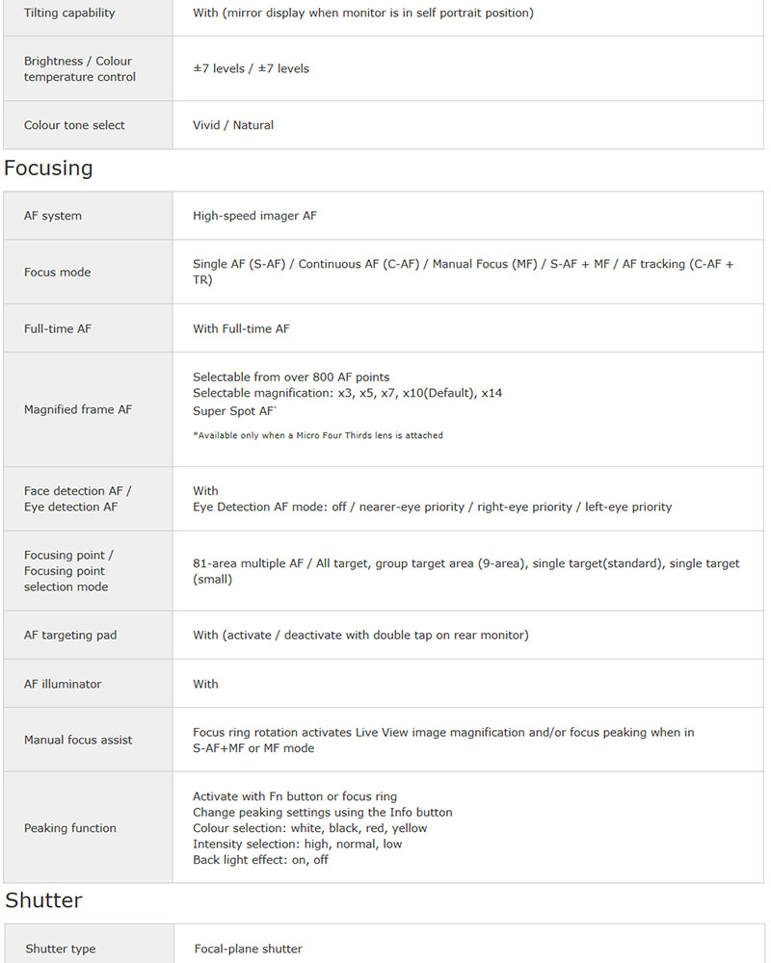This screenshot has width=771, height=963.
Task: Click the Focusing point selection mode label
Action: (x=67, y=571)
